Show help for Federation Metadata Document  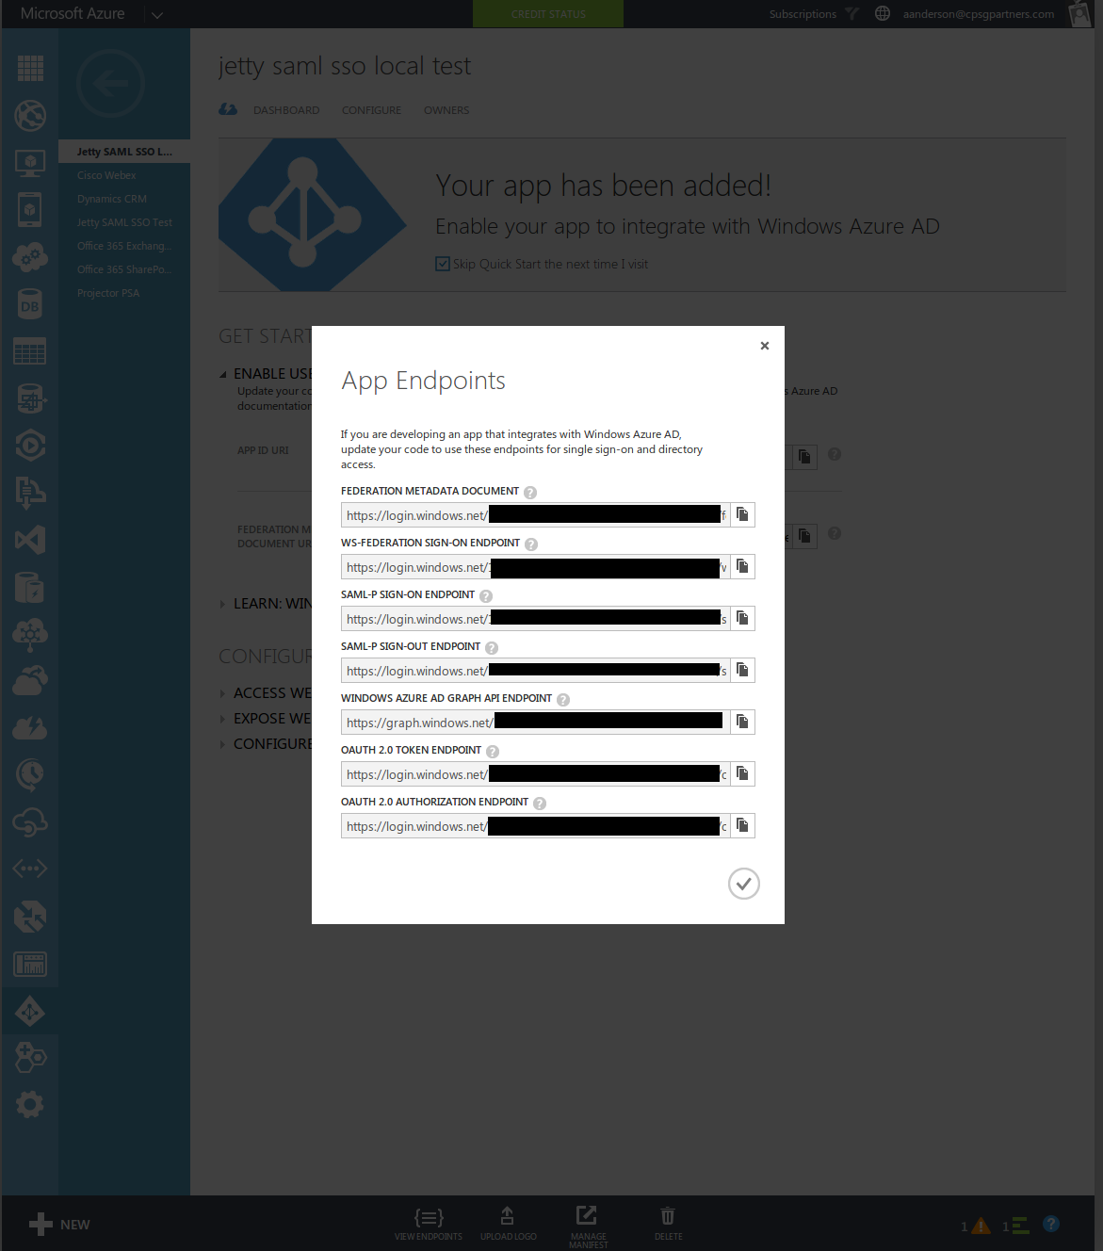coord(530,493)
